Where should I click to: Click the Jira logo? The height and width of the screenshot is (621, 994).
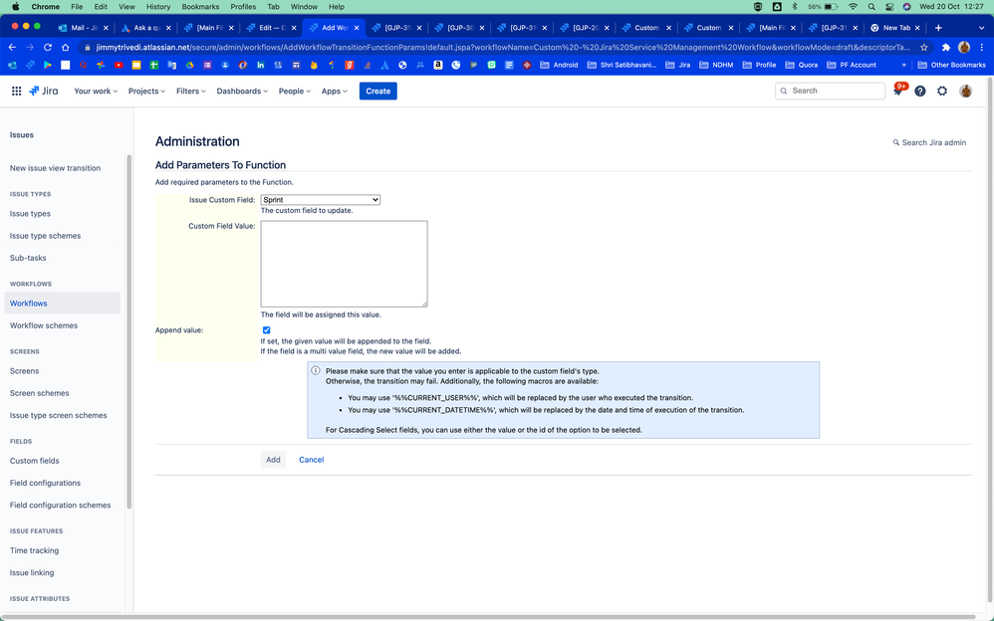click(44, 91)
